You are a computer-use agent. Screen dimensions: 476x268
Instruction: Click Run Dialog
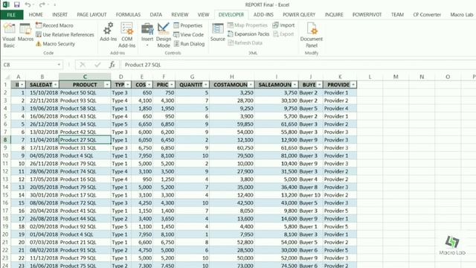coord(189,44)
